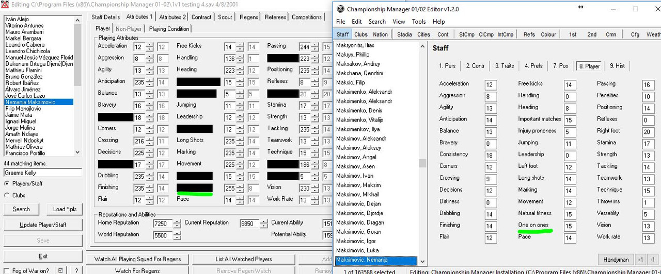Open Cmn names section in CM Editor toolbar
This screenshot has width=661, height=274.
(x=611, y=35)
